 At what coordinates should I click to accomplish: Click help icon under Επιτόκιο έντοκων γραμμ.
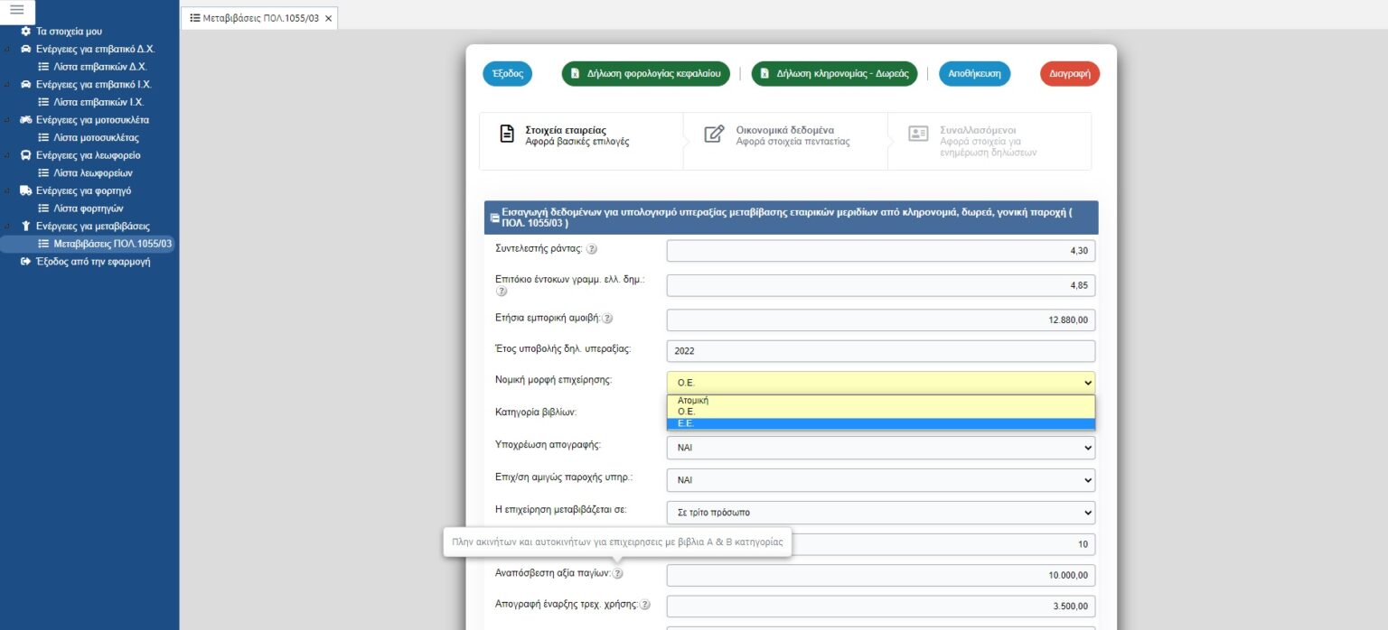point(502,292)
